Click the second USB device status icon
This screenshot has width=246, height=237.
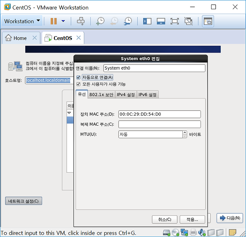pyautogui.click(x=220, y=233)
